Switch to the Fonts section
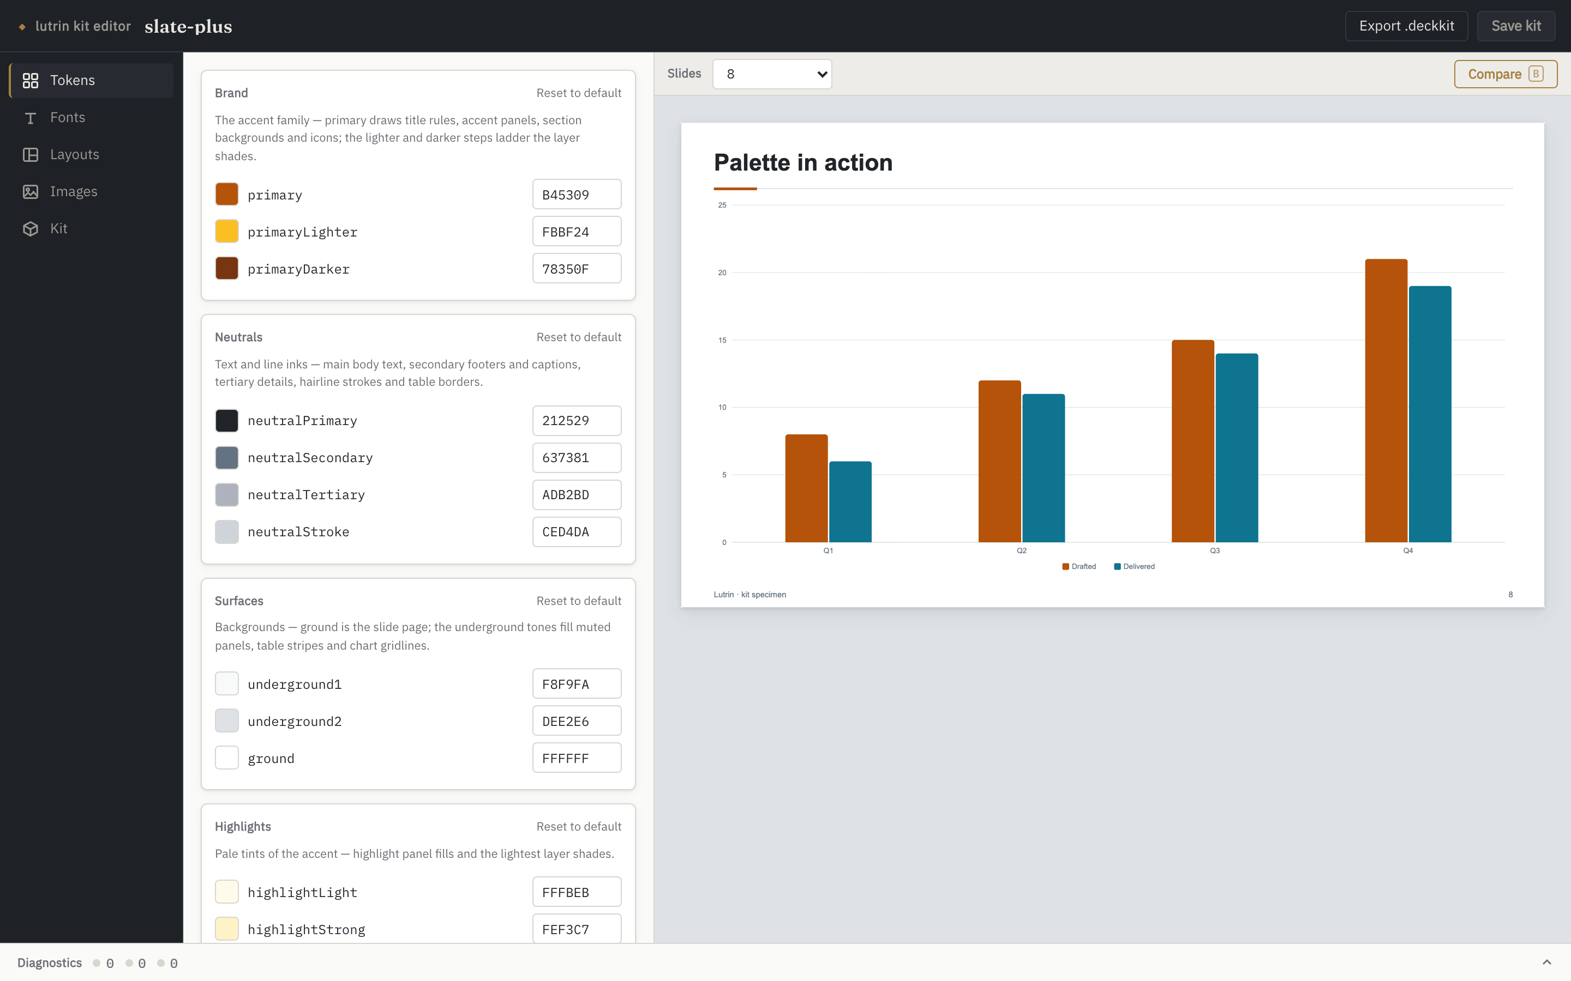Screen dimensions: 1571x981 pyautogui.click(x=92, y=117)
